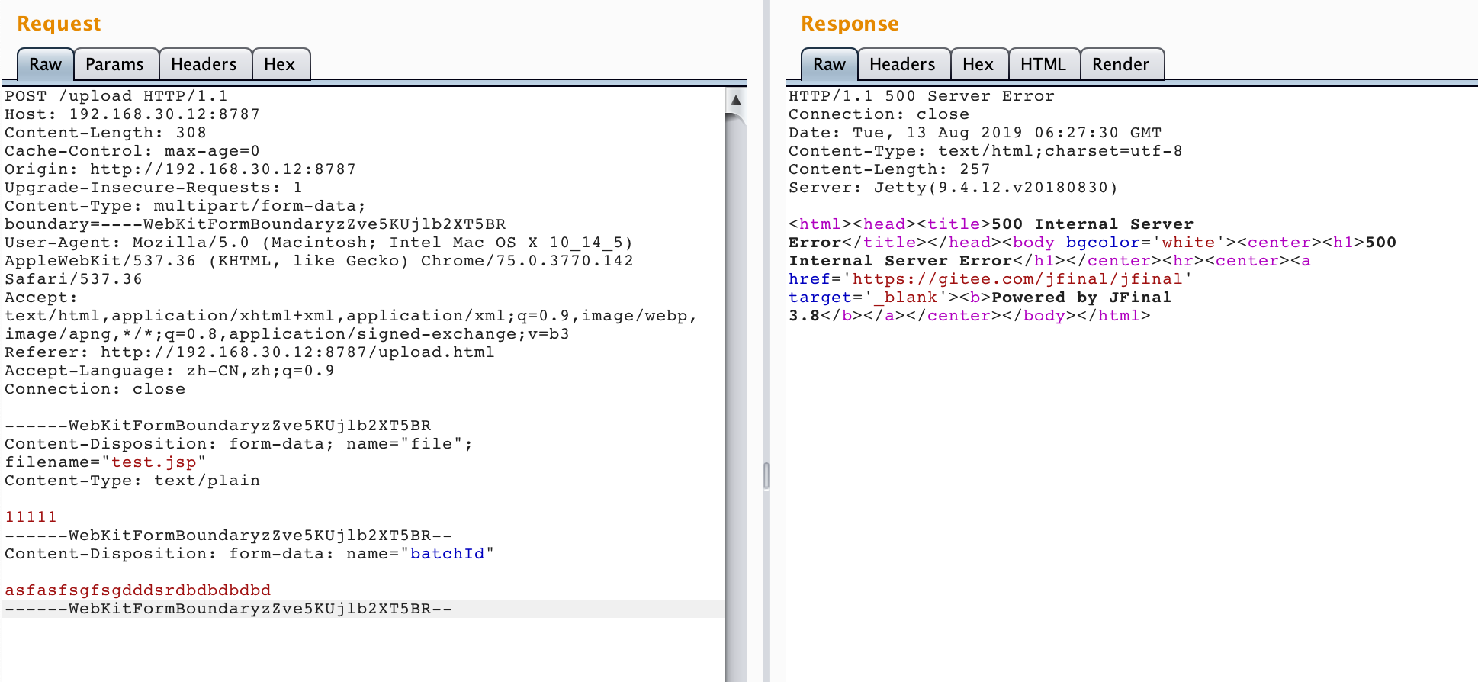
Task: Click the 'Content-Type: multipart/form-data;' line
Action: tap(185, 206)
